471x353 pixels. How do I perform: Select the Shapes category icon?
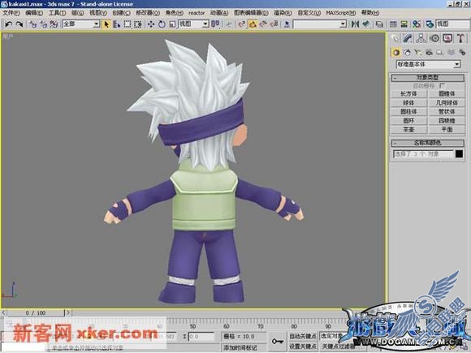coord(408,53)
